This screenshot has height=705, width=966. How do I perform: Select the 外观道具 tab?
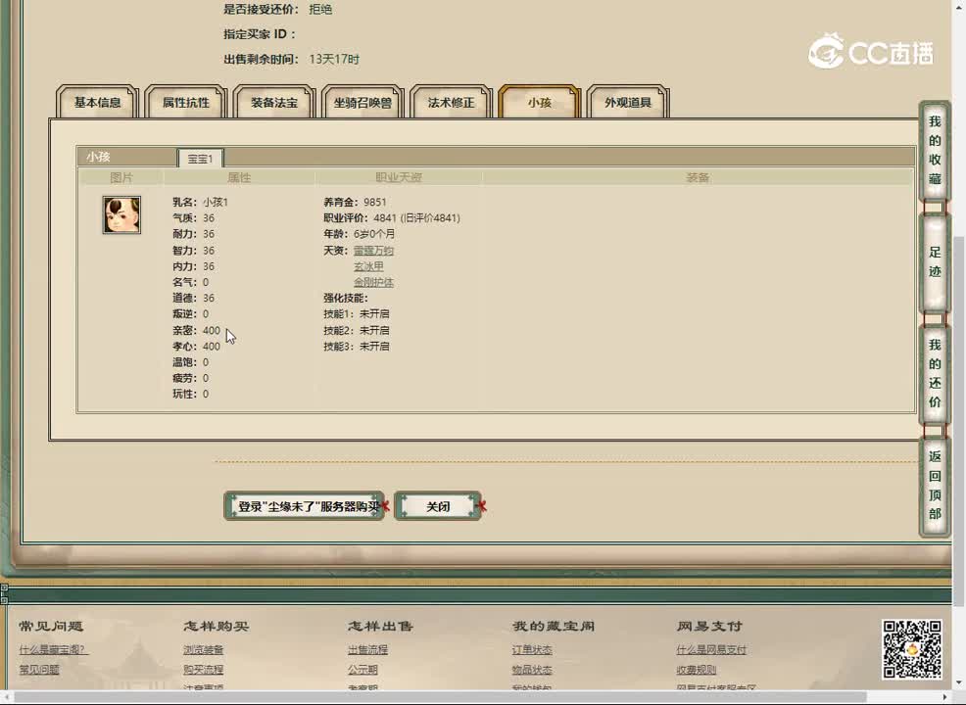tap(627, 102)
